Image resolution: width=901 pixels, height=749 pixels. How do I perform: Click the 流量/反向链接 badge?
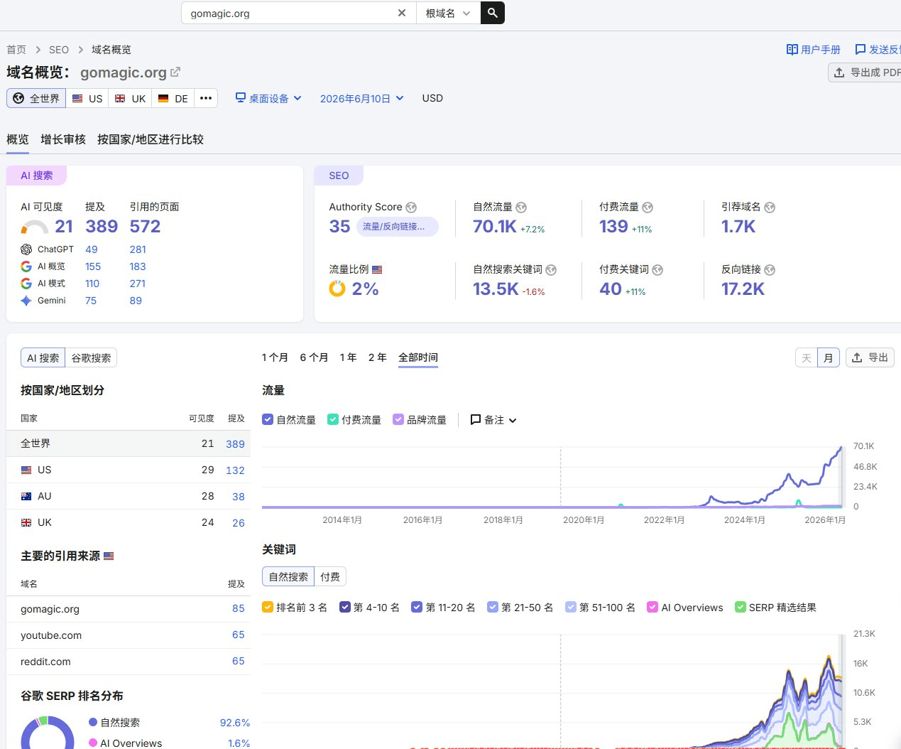(397, 227)
